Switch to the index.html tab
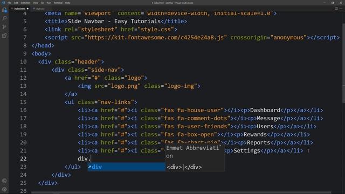This screenshot has width=345, height=194. pos(19,9)
